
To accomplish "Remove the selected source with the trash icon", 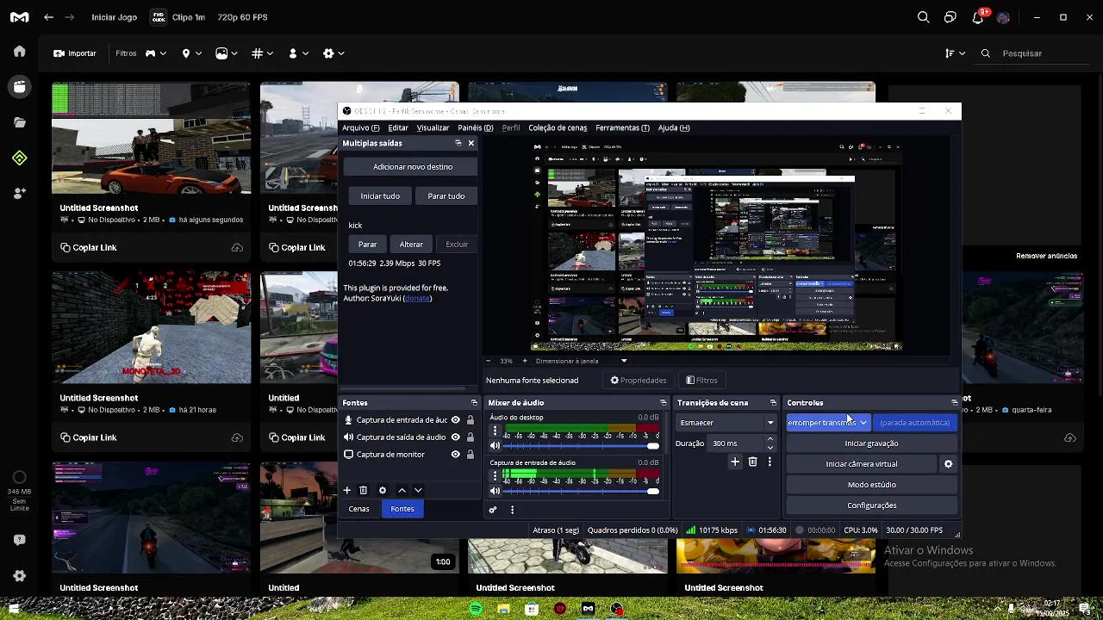I will pos(363,490).
